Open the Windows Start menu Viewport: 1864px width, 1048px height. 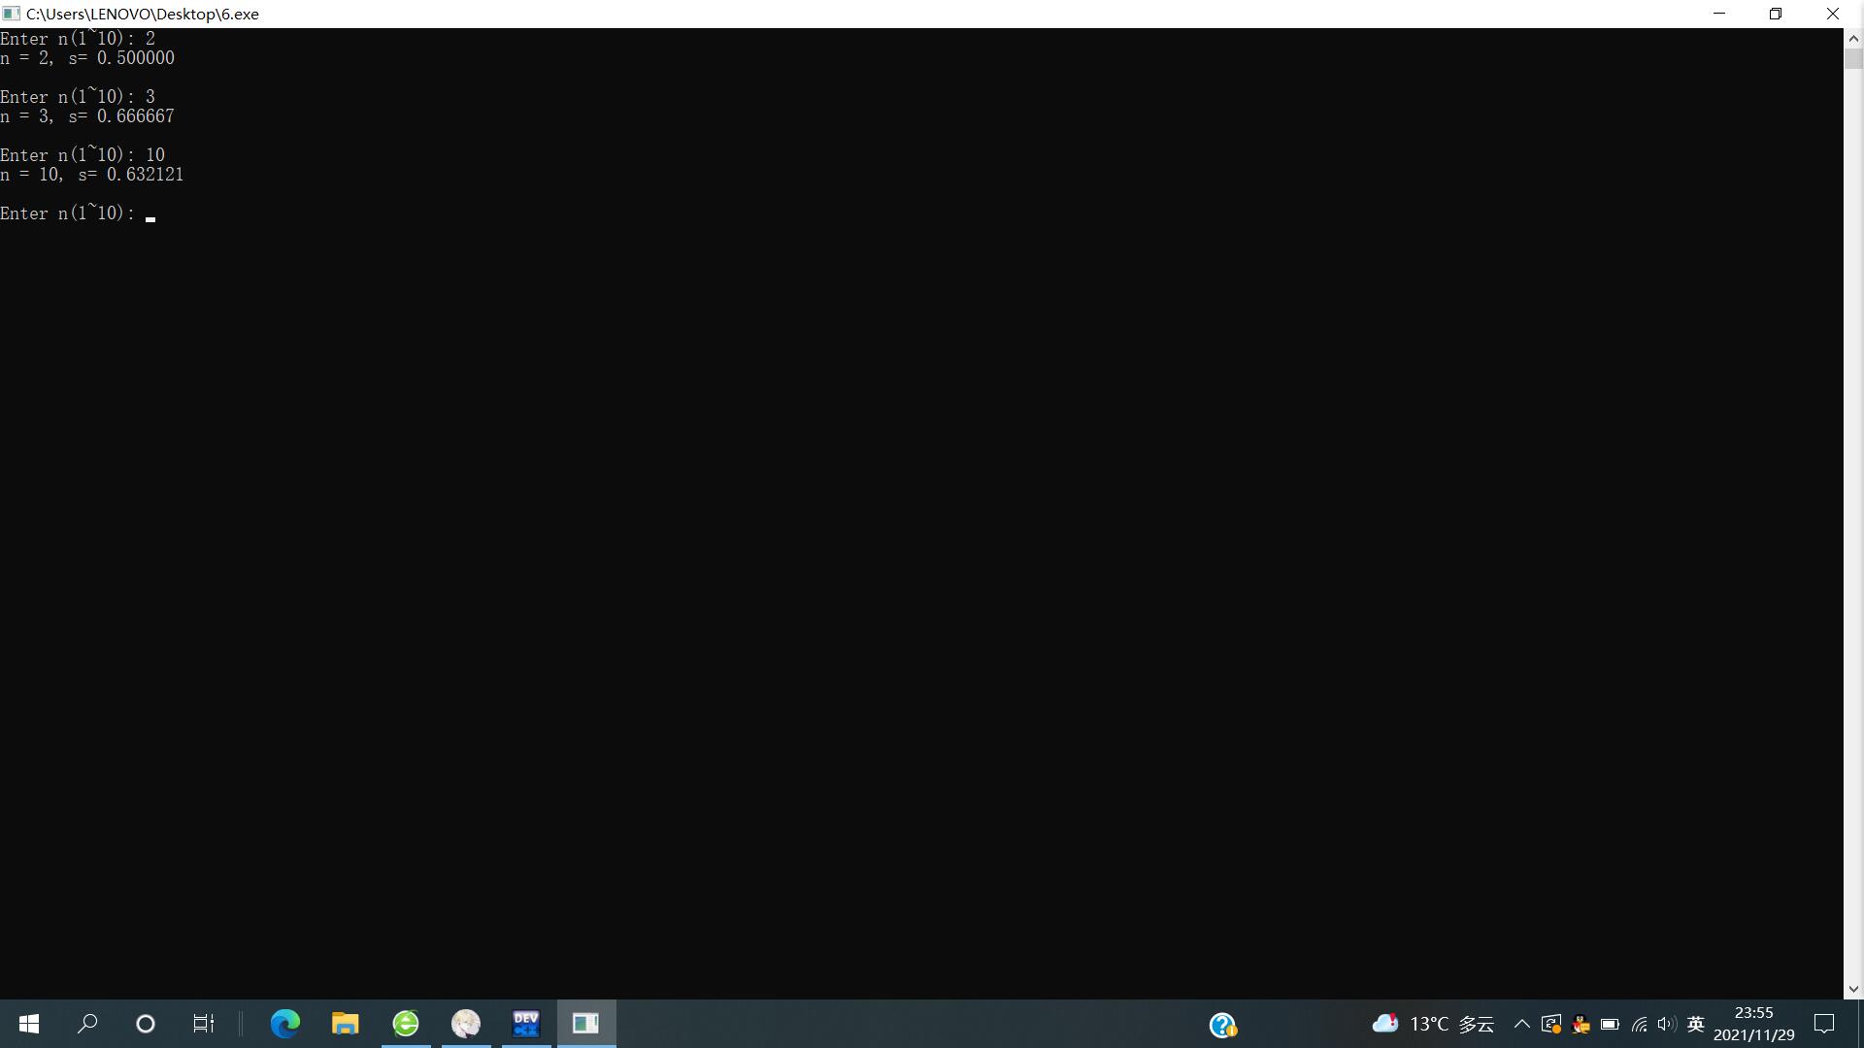(x=29, y=1024)
